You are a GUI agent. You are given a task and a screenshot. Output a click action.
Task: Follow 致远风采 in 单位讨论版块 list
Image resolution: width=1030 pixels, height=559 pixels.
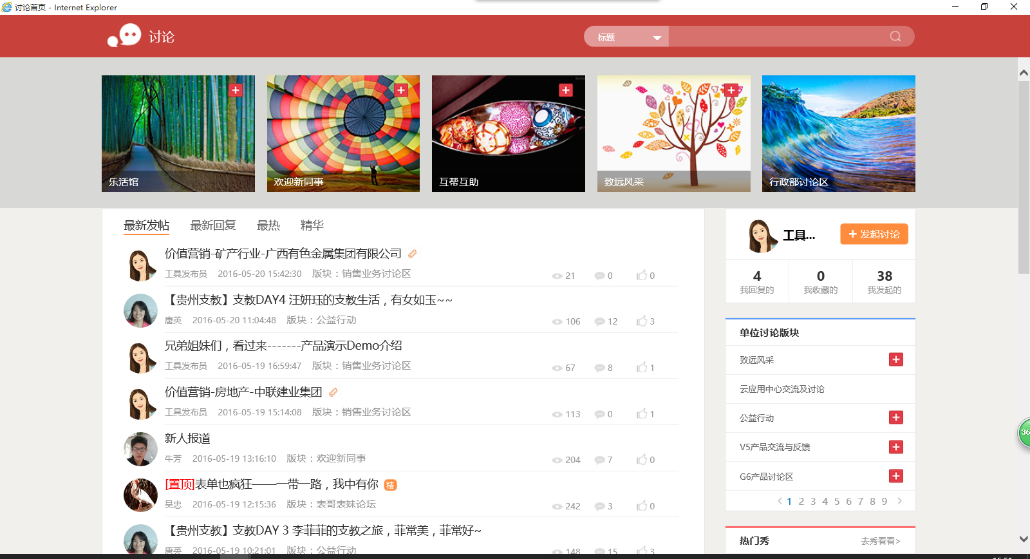[896, 359]
